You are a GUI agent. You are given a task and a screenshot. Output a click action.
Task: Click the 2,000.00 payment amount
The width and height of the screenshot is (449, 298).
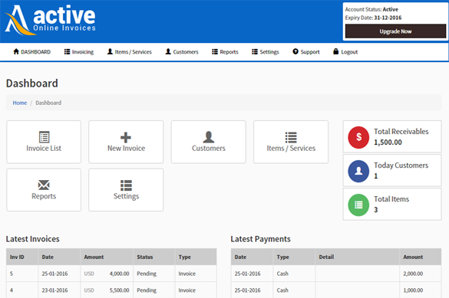[x=413, y=273]
